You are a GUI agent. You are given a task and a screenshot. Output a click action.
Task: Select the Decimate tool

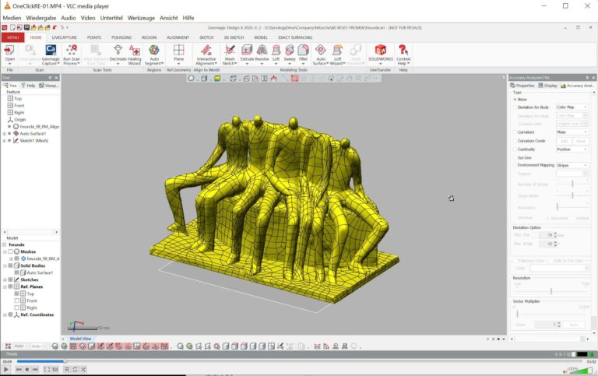pos(118,54)
